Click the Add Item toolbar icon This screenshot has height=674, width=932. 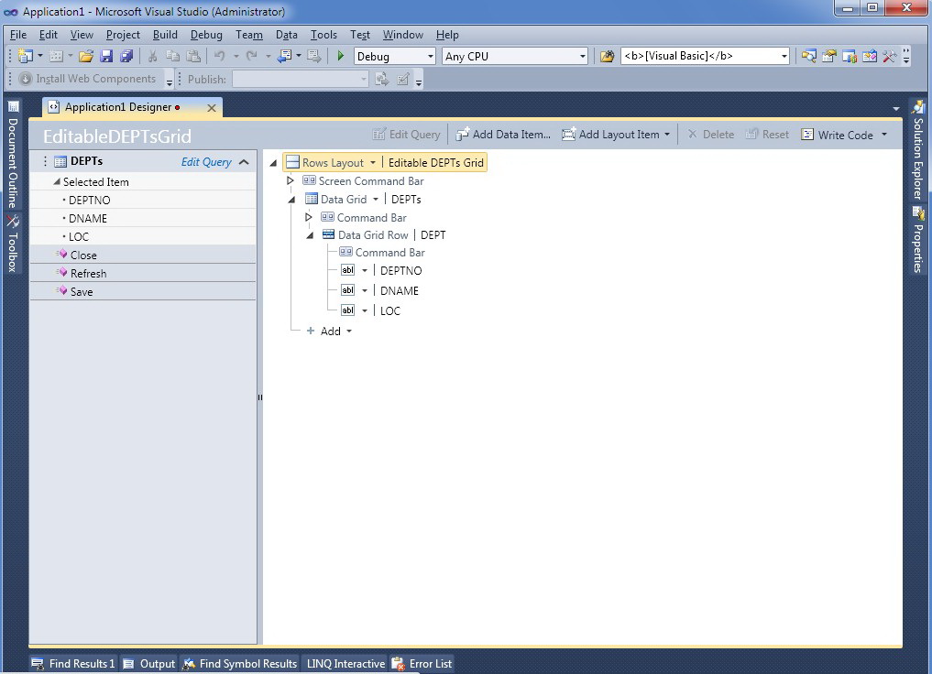pyautogui.click(x=56, y=57)
